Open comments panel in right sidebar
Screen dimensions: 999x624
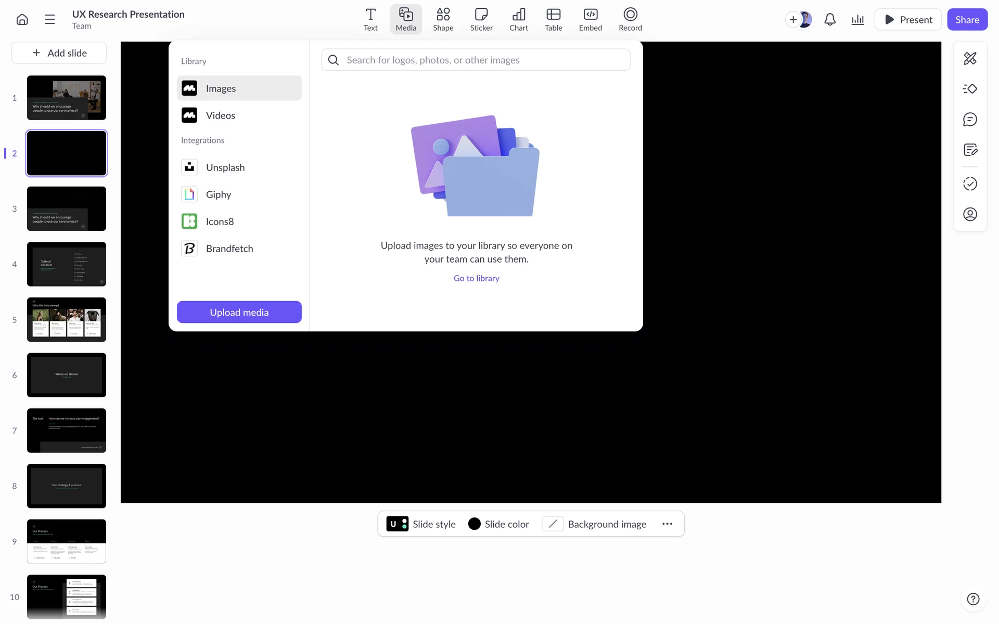pyautogui.click(x=970, y=120)
